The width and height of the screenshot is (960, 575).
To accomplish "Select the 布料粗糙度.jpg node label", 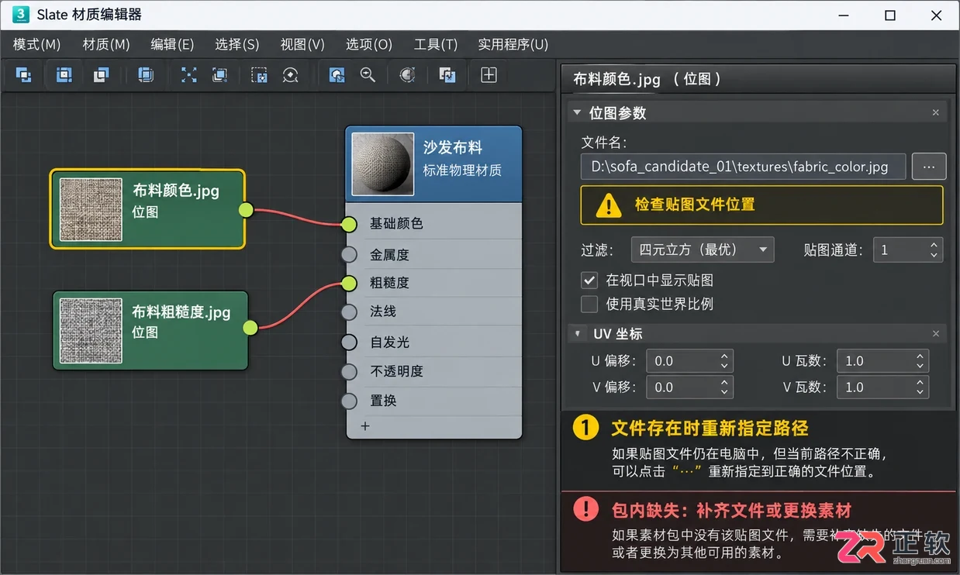I will [181, 312].
